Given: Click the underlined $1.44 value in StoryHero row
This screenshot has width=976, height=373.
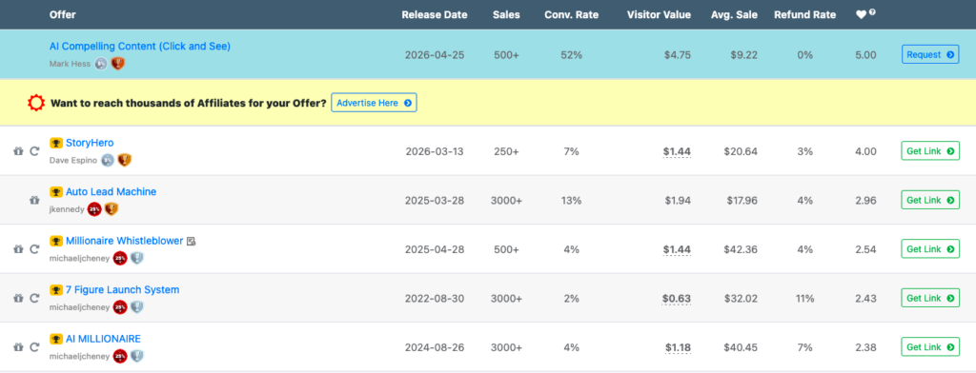Looking at the screenshot, I should 677,151.
